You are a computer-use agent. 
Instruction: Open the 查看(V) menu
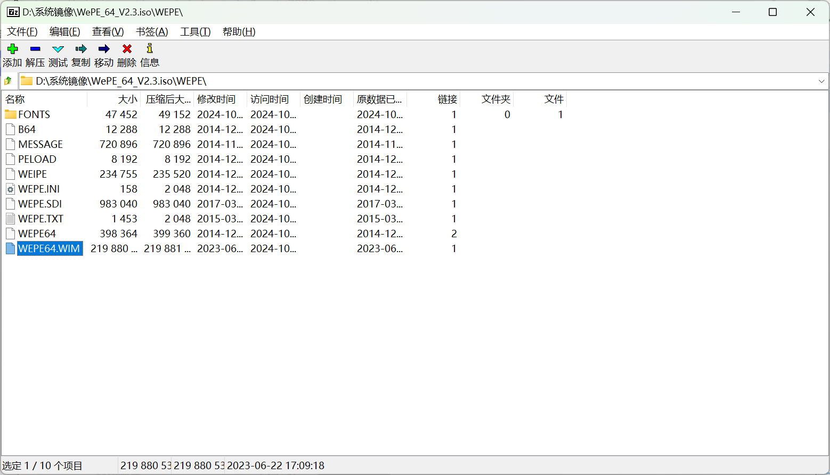point(108,32)
